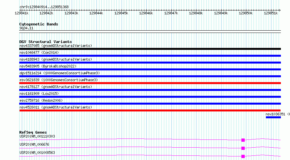Click the black nsv4337085 variant bar

tap(150, 49)
